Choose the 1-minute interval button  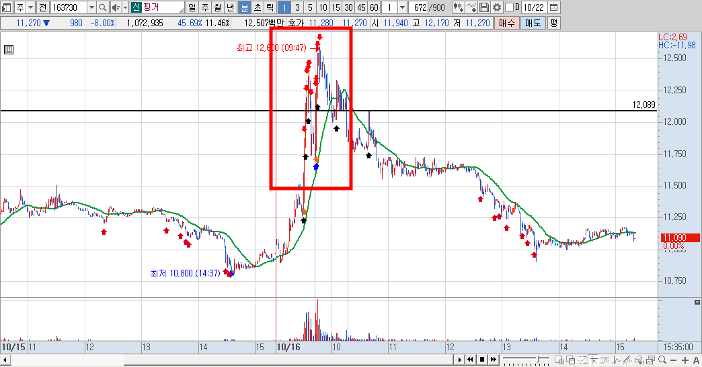(284, 7)
